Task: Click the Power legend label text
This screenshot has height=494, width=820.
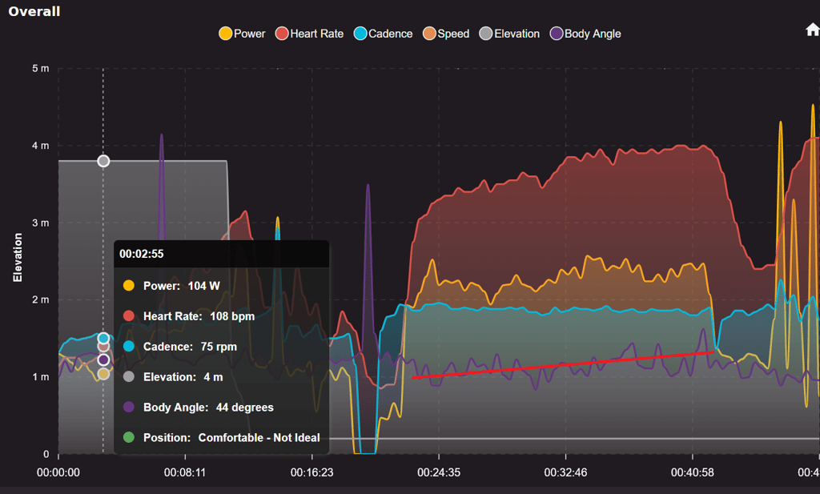Action: tap(250, 34)
